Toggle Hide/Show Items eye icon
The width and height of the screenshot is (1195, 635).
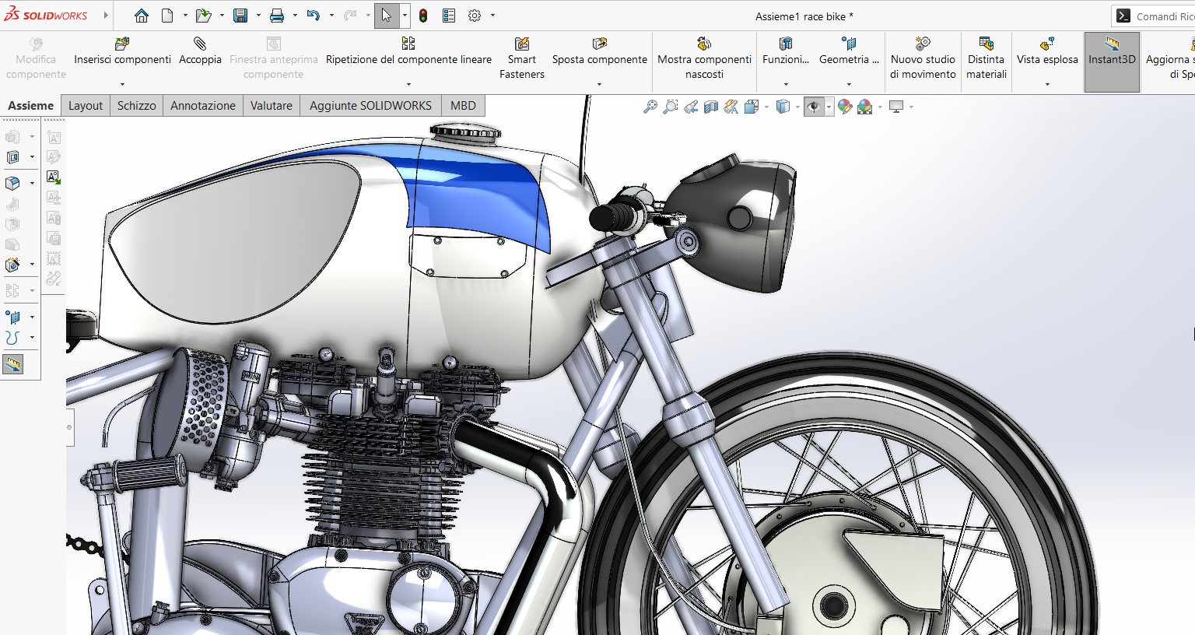[814, 107]
